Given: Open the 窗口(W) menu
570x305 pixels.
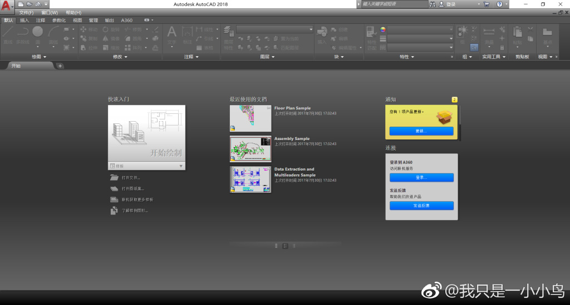Looking at the screenshot, I should pos(50,13).
